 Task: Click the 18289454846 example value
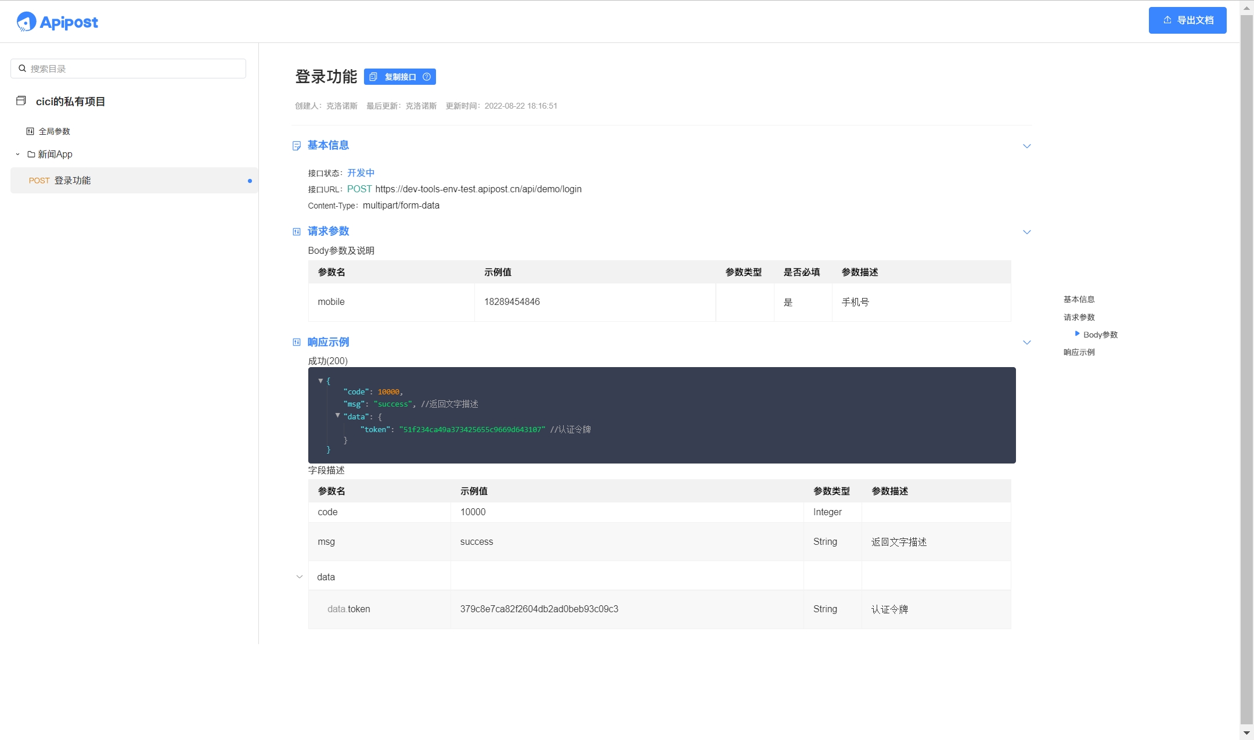pyautogui.click(x=512, y=302)
